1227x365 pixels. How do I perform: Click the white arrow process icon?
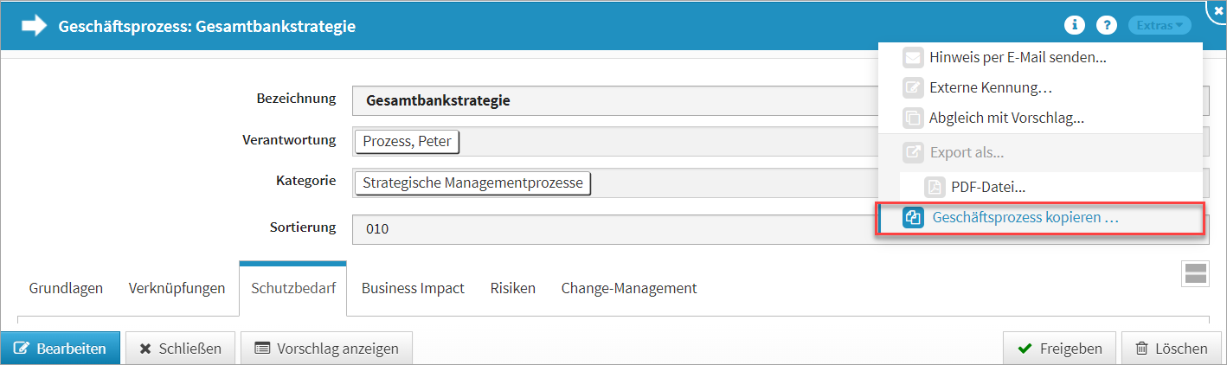[34, 26]
